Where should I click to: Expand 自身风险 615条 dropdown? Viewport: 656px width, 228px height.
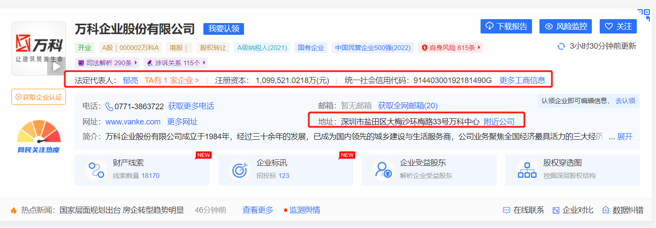450,47
